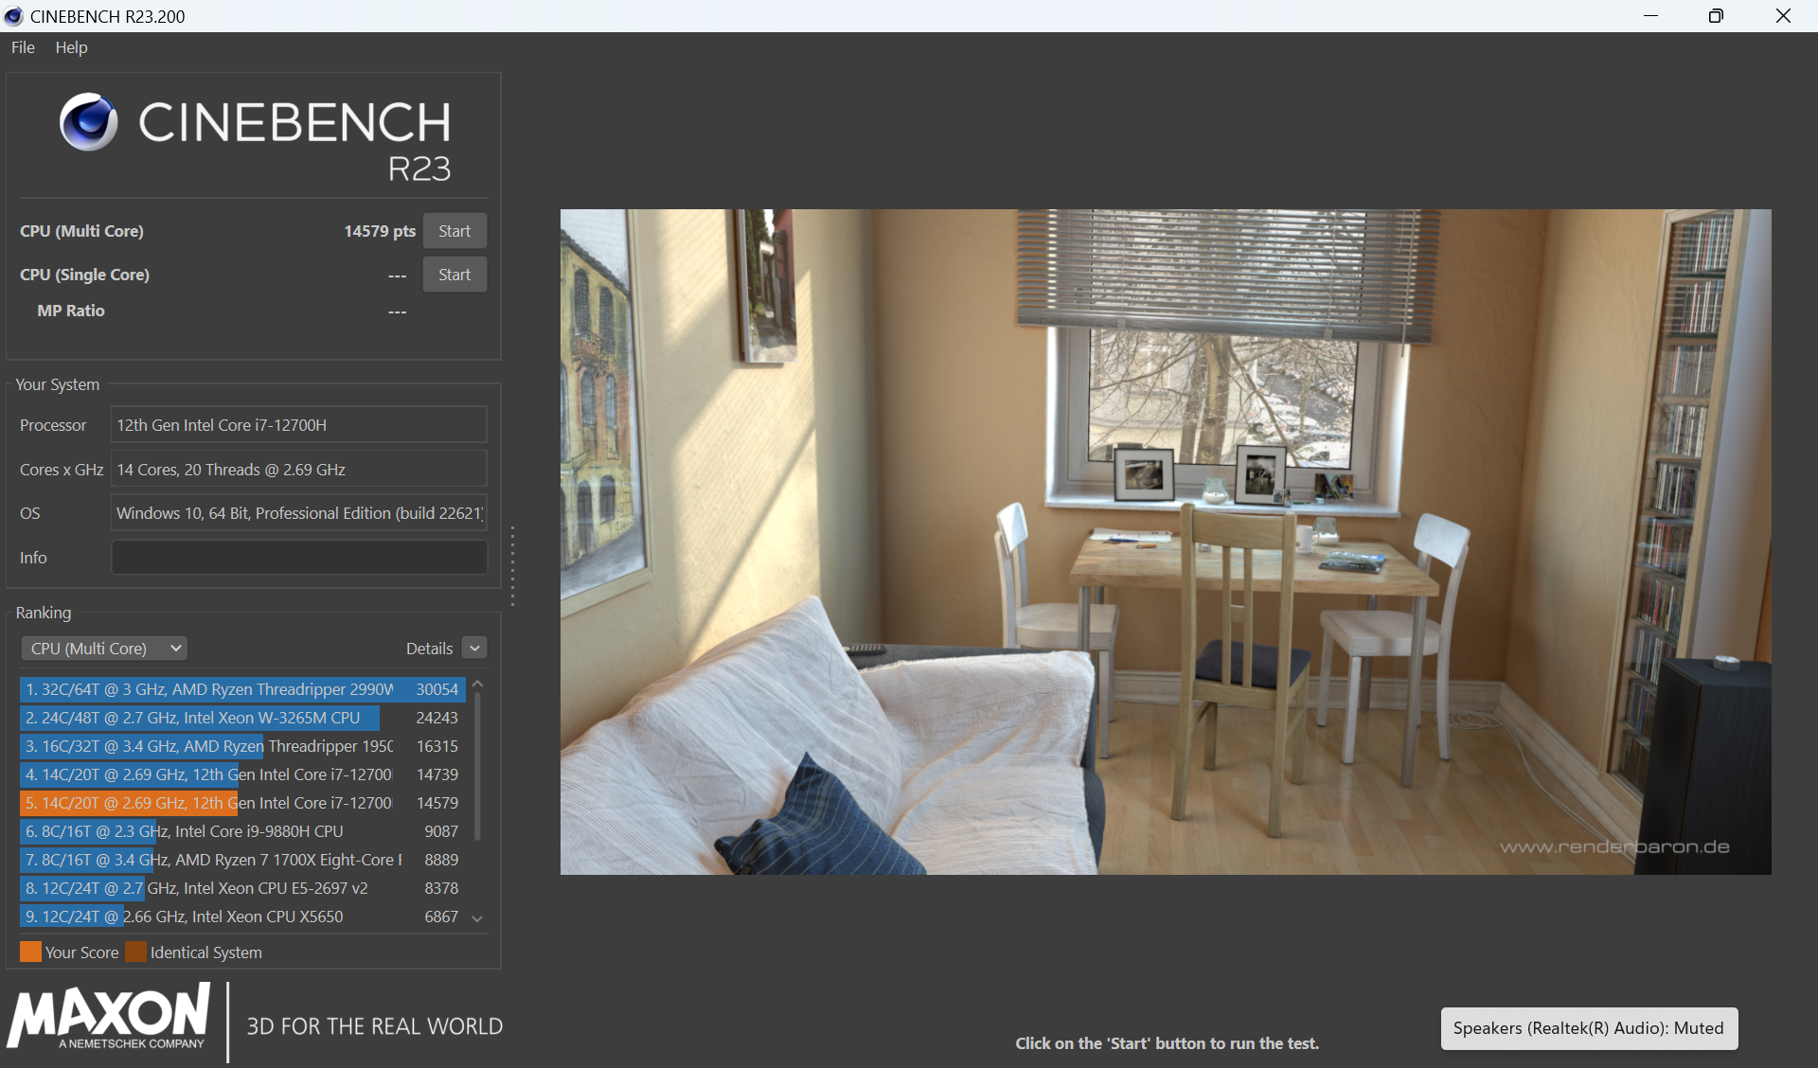Open the Help menu
Viewport: 1818px width, 1068px height.
coord(71,47)
